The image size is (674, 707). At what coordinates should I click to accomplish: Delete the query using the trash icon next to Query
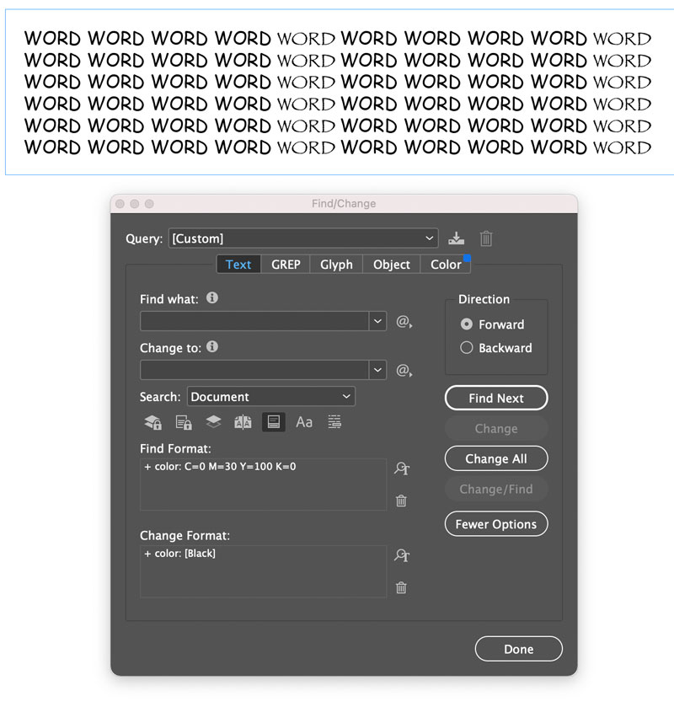[486, 238]
